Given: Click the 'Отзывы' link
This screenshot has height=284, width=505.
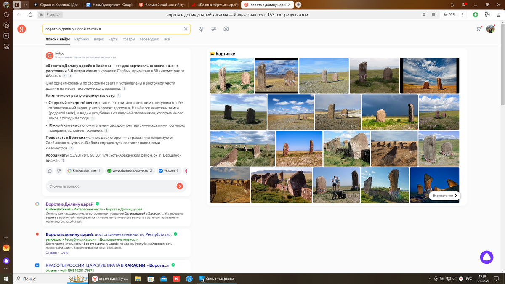Looking at the screenshot, I should (x=51, y=253).
